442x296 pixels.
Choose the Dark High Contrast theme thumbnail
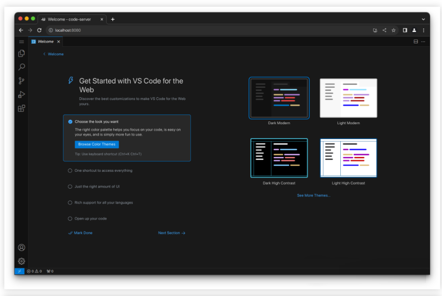tap(279, 158)
